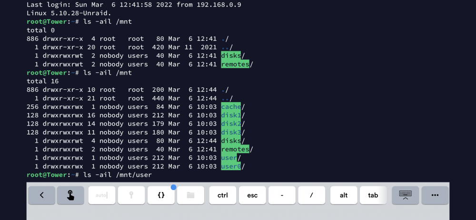The width and height of the screenshot is (476, 220).
Task: Select disks entry dated 12:44
Action: 231,141
